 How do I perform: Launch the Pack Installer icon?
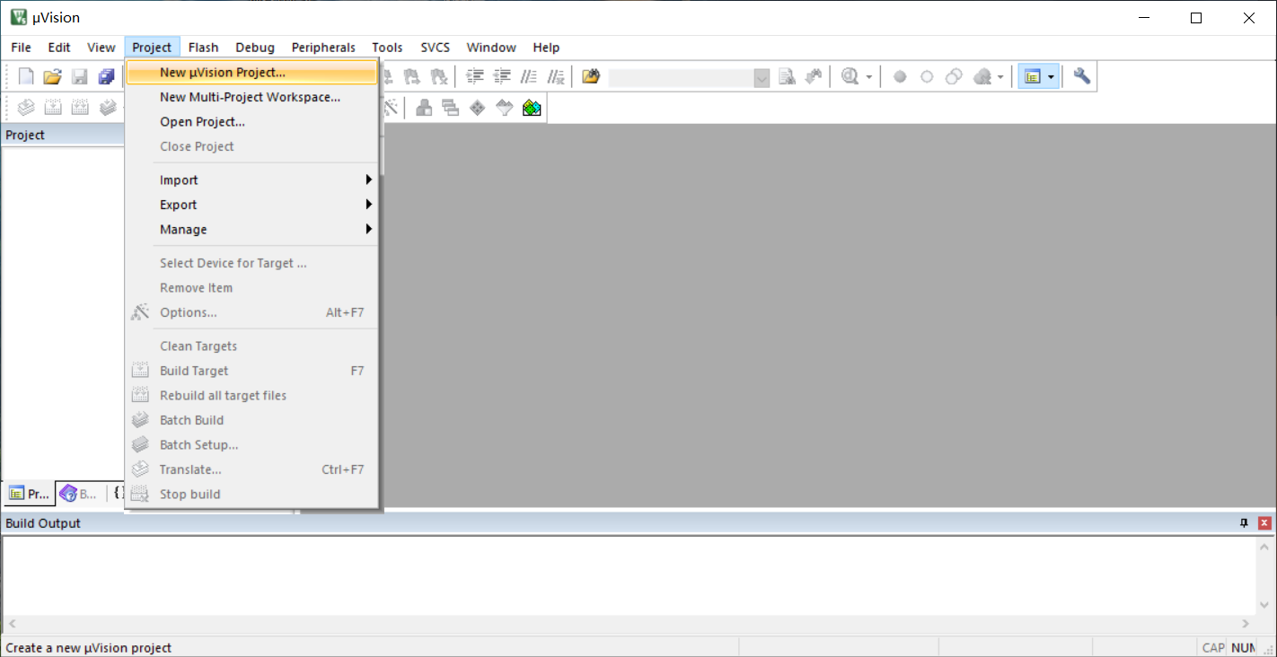pos(532,108)
